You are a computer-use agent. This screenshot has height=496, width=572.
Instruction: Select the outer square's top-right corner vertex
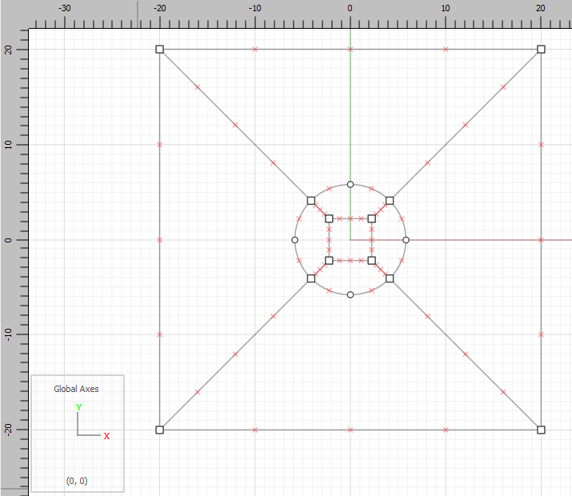[541, 50]
